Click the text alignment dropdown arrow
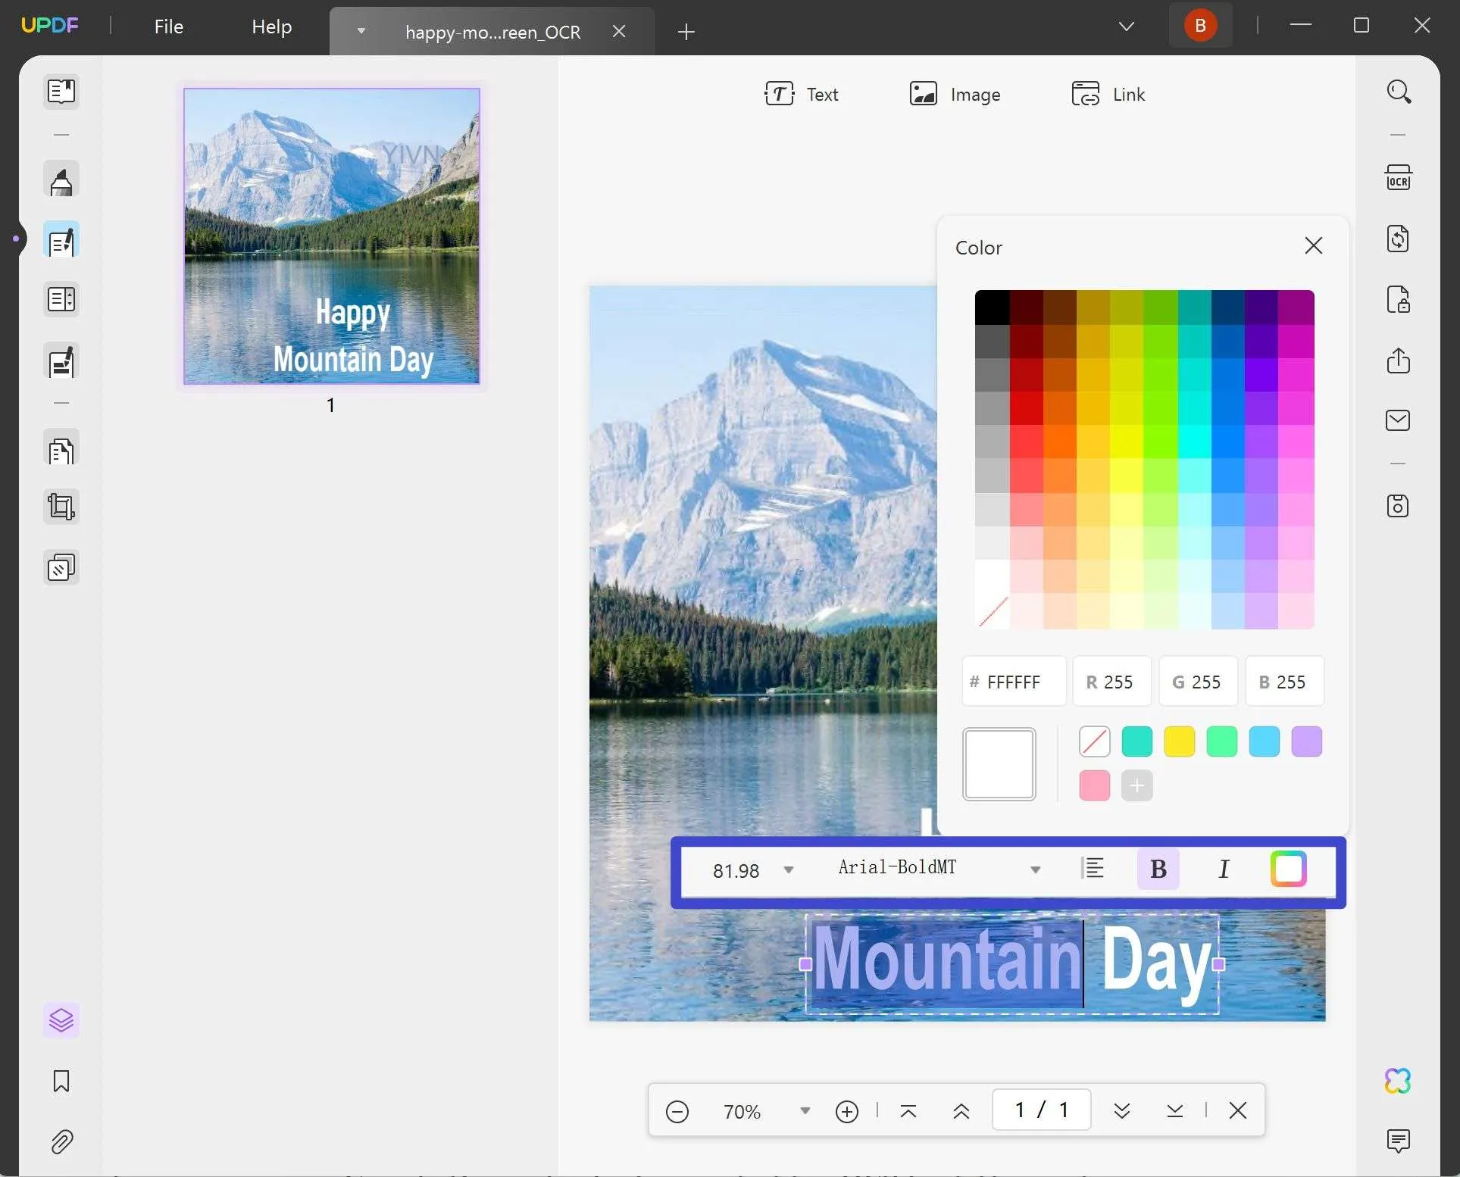The width and height of the screenshot is (1460, 1177). click(1093, 867)
